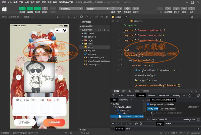Click the orange save to album button
This screenshot has width=201, height=135.
tap(54, 122)
